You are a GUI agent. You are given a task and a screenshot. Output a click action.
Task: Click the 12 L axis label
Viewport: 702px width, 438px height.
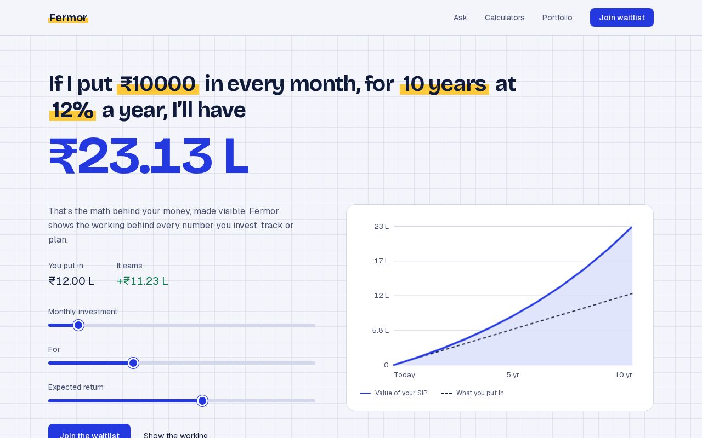[382, 295]
